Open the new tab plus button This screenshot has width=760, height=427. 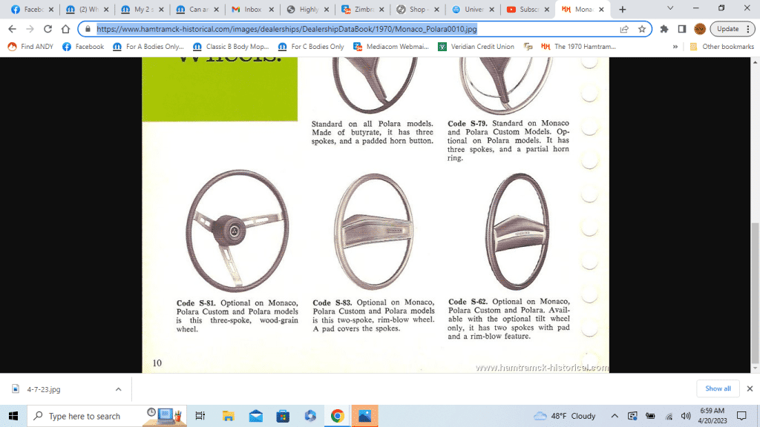click(622, 9)
